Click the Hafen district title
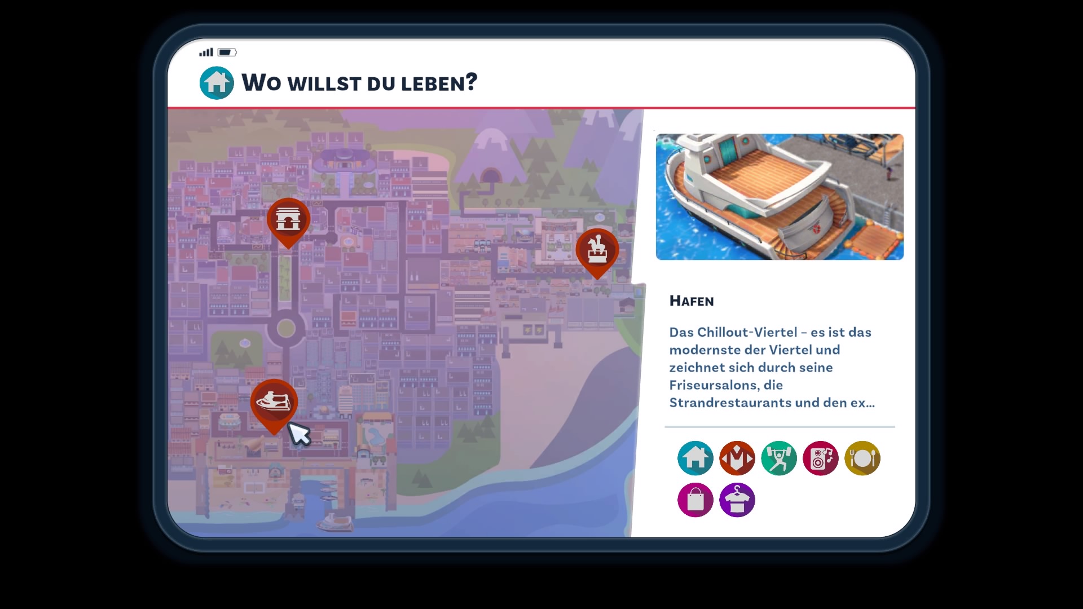1083x609 pixels. tap(692, 301)
